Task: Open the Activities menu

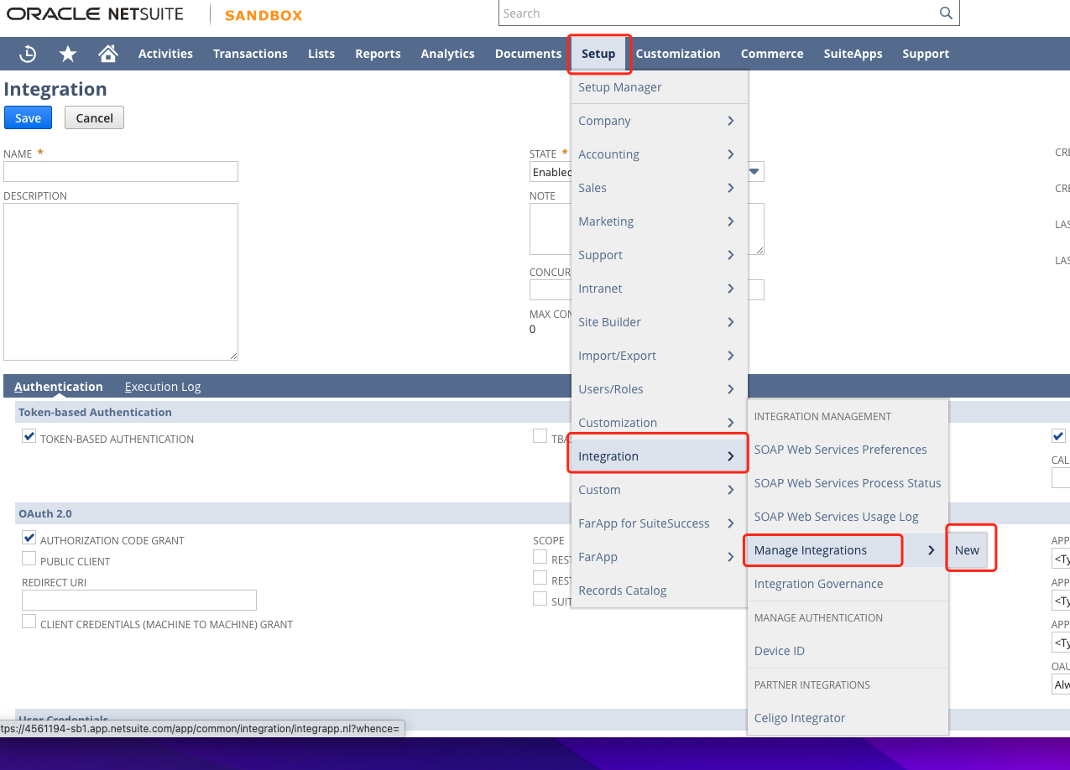Action: click(165, 54)
